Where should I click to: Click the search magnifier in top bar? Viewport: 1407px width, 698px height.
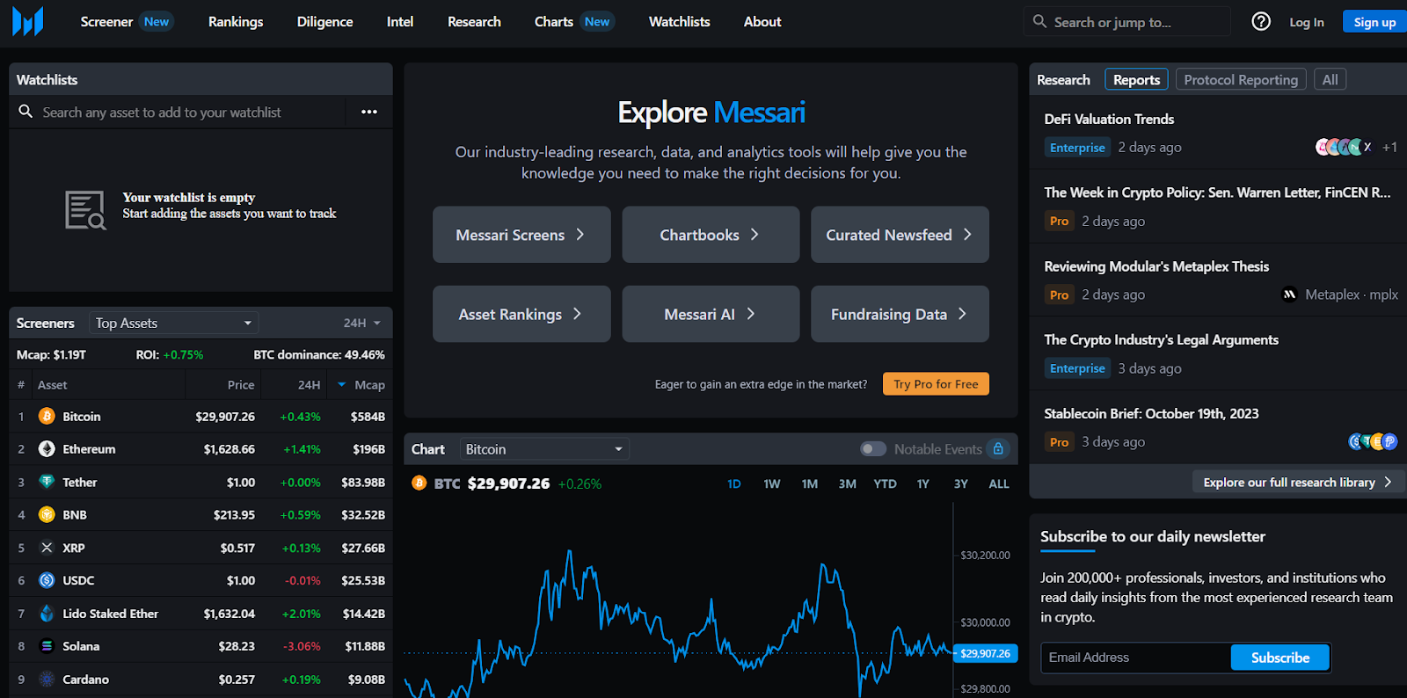(x=1039, y=21)
